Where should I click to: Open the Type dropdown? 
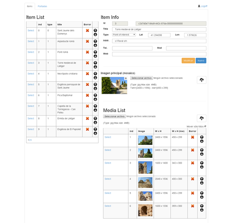tap(124, 35)
